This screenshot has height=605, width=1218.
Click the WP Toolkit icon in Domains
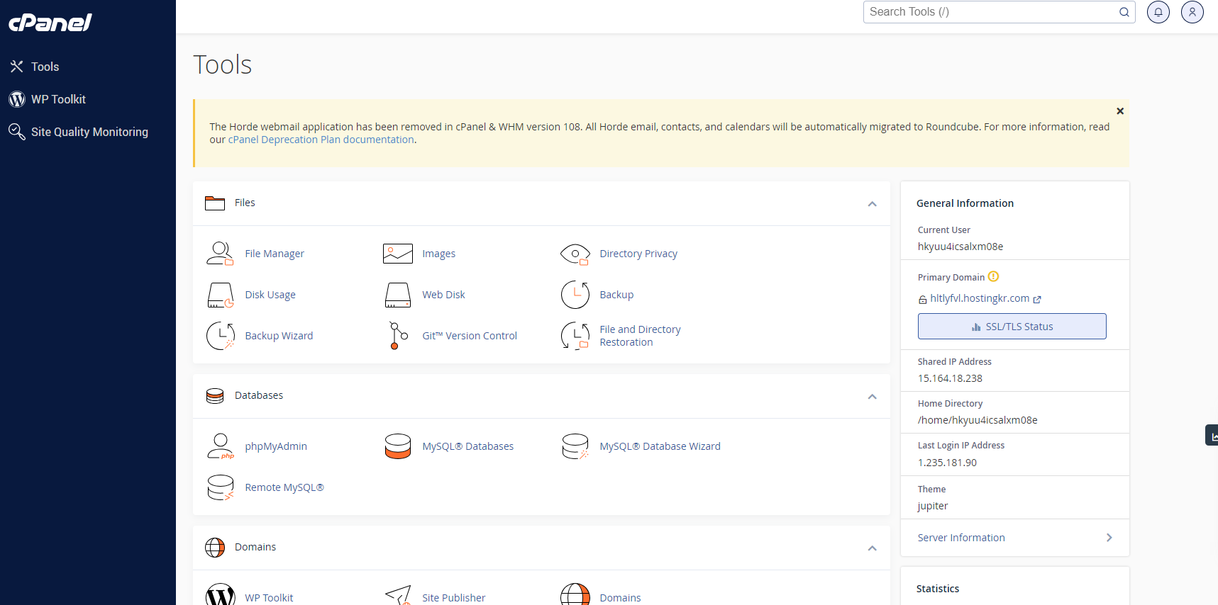click(x=220, y=595)
